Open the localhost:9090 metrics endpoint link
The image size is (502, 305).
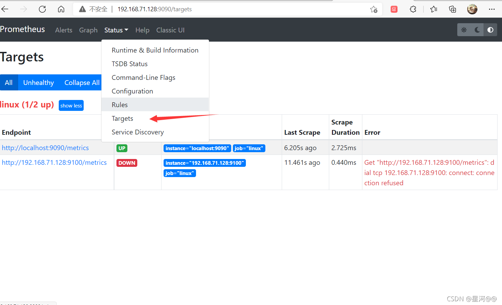pyautogui.click(x=45, y=148)
